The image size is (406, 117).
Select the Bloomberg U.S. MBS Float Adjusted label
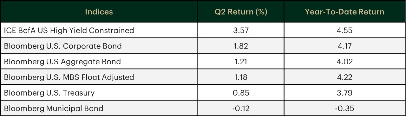point(69,77)
